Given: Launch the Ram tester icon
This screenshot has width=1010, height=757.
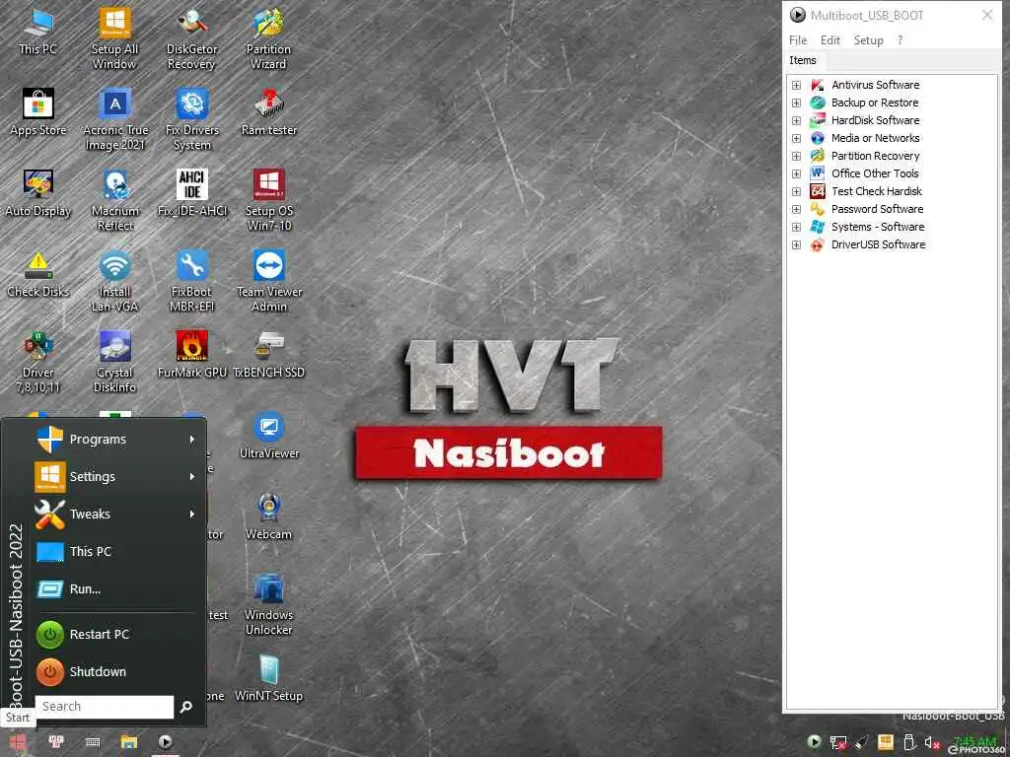Looking at the screenshot, I should [x=268, y=112].
